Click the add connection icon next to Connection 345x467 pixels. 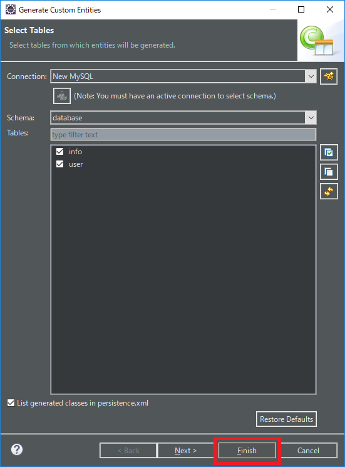click(329, 76)
